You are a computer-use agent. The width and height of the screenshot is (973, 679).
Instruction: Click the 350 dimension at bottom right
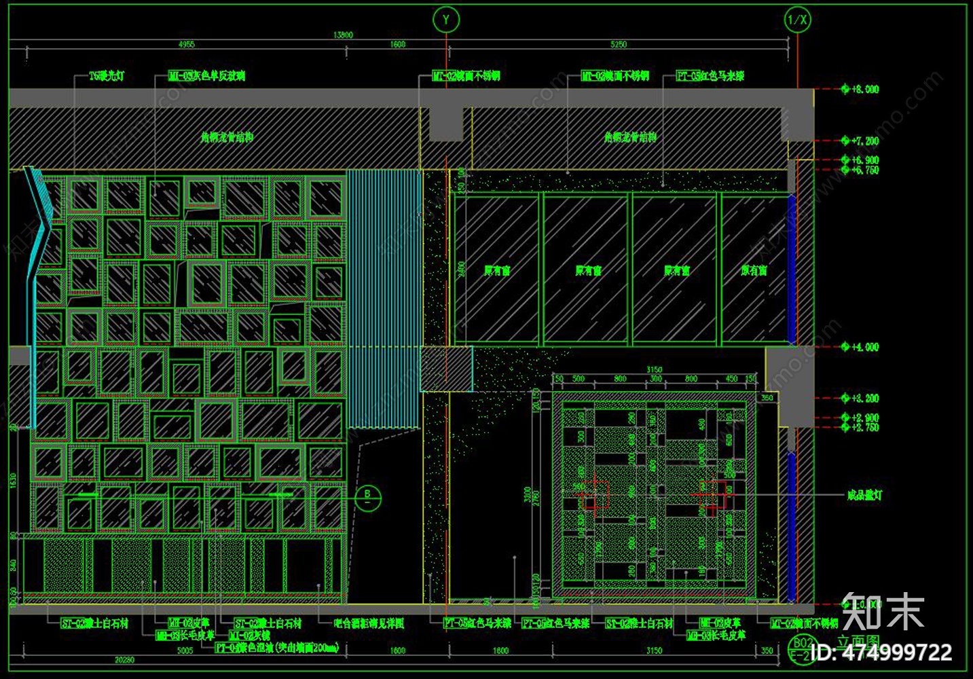click(x=767, y=650)
